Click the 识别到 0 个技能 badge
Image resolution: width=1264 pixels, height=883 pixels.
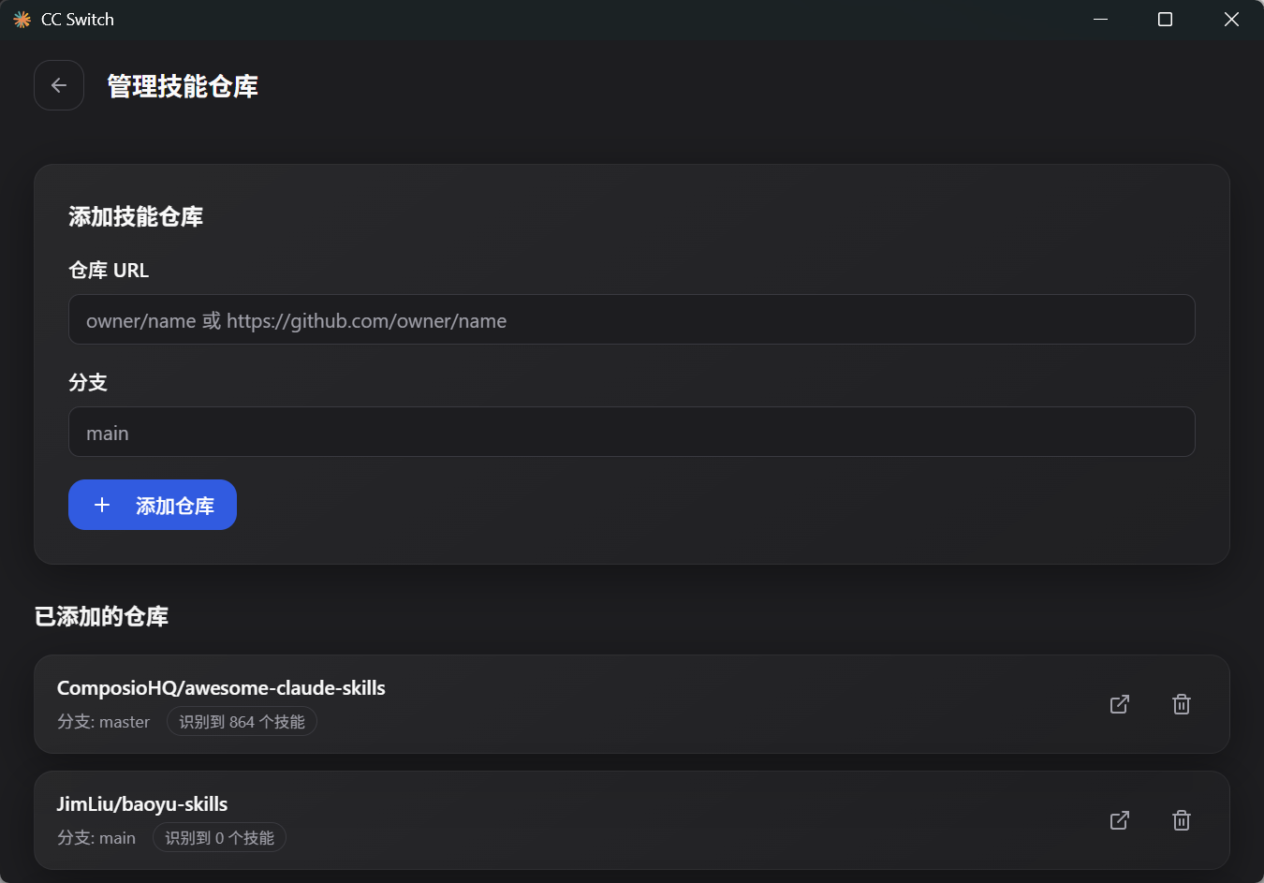point(219,838)
